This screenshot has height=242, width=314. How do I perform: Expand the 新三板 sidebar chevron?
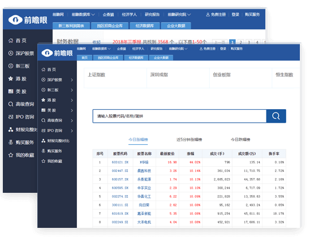(72, 90)
